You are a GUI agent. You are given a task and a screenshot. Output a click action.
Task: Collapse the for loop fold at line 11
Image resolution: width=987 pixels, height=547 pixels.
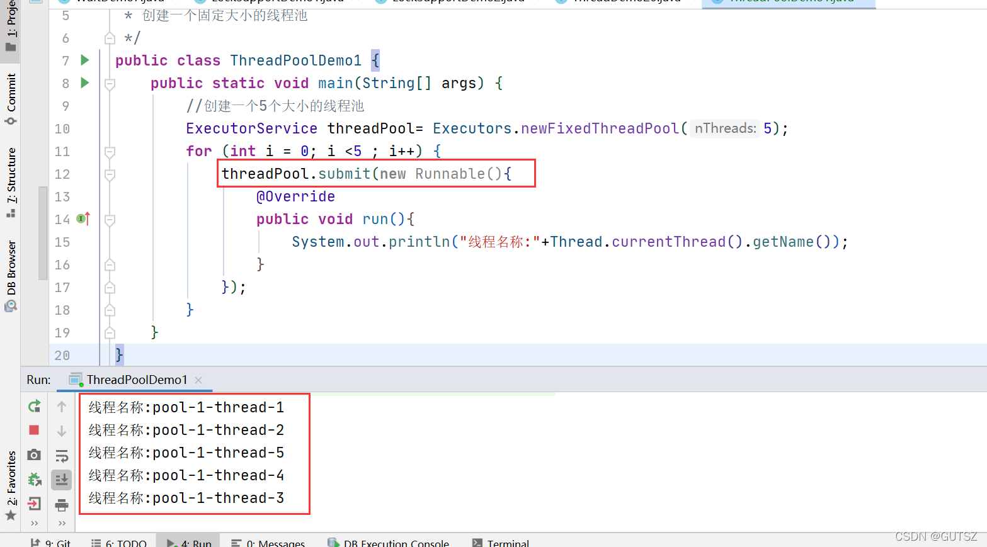point(110,152)
